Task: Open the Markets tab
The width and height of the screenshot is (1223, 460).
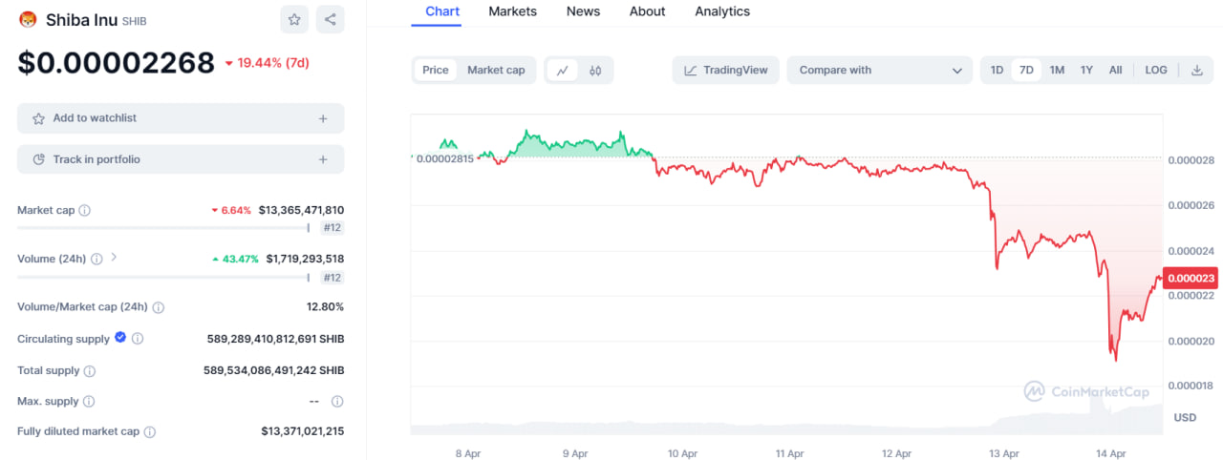Action: point(512,11)
